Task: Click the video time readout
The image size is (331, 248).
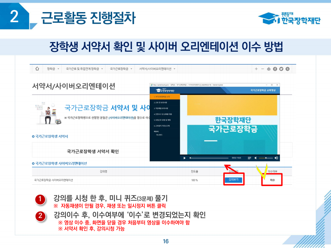Action: tap(237, 158)
